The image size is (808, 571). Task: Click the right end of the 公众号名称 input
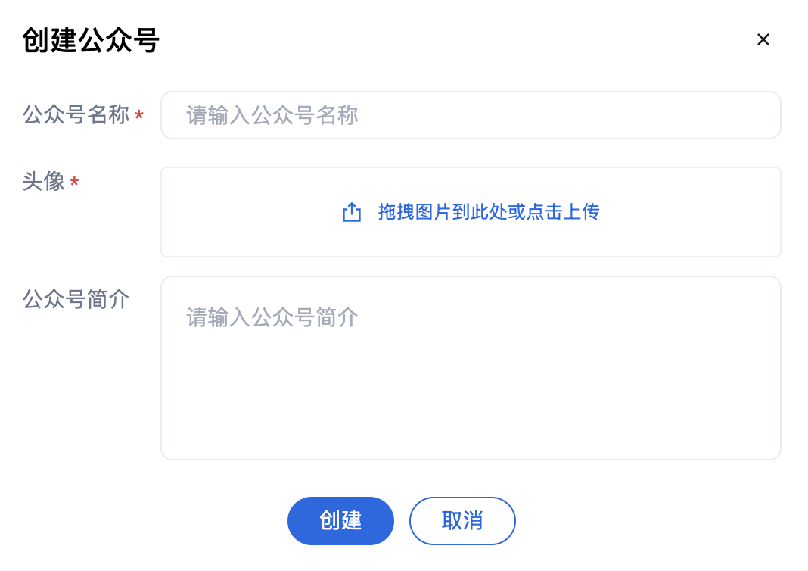(x=757, y=115)
